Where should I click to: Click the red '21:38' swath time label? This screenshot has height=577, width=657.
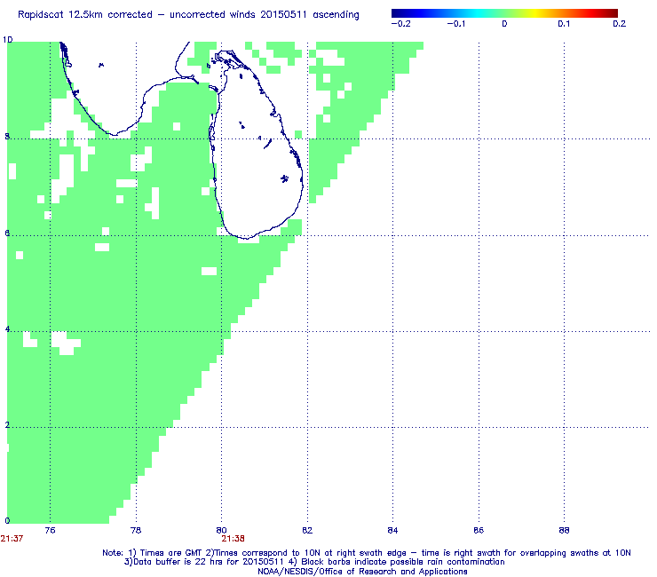coord(233,539)
